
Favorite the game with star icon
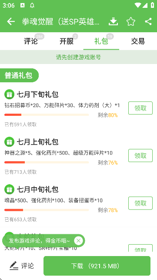pyautogui.click(x=131, y=22)
